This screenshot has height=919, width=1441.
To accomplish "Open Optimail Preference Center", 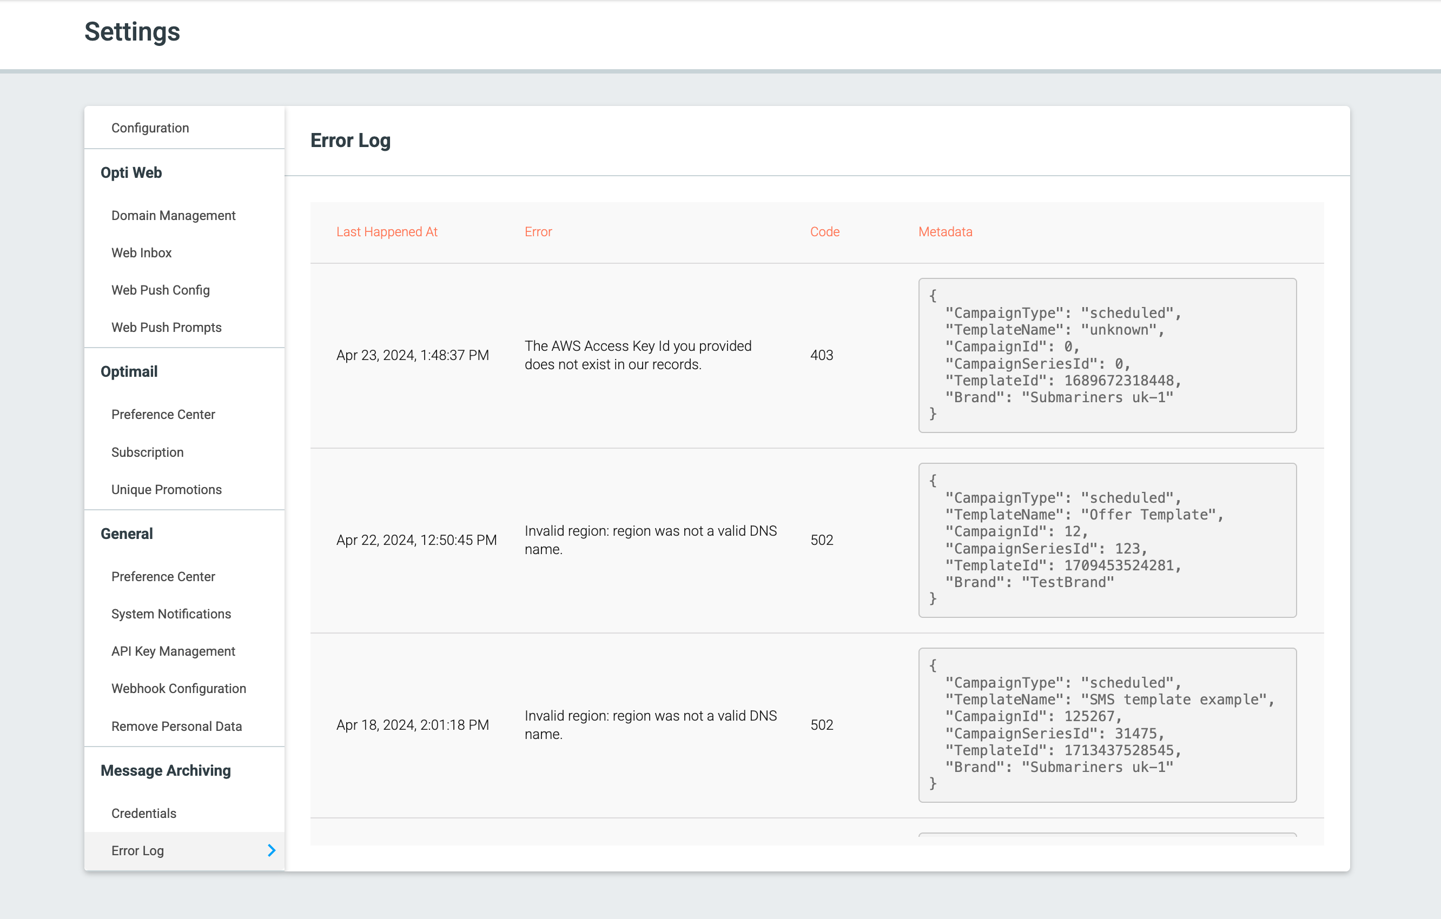I will click(163, 414).
